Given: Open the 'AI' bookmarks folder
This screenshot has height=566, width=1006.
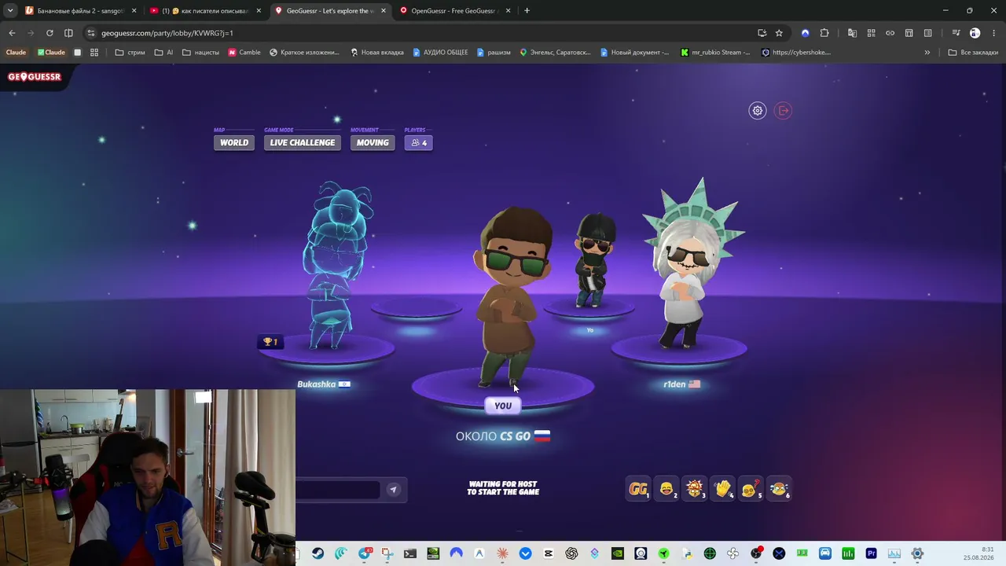Looking at the screenshot, I should click(x=163, y=53).
